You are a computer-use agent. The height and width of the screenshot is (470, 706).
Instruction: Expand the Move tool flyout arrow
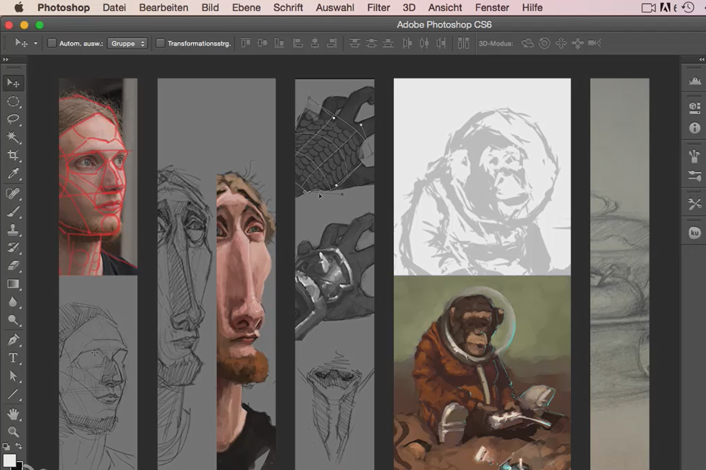[34, 43]
